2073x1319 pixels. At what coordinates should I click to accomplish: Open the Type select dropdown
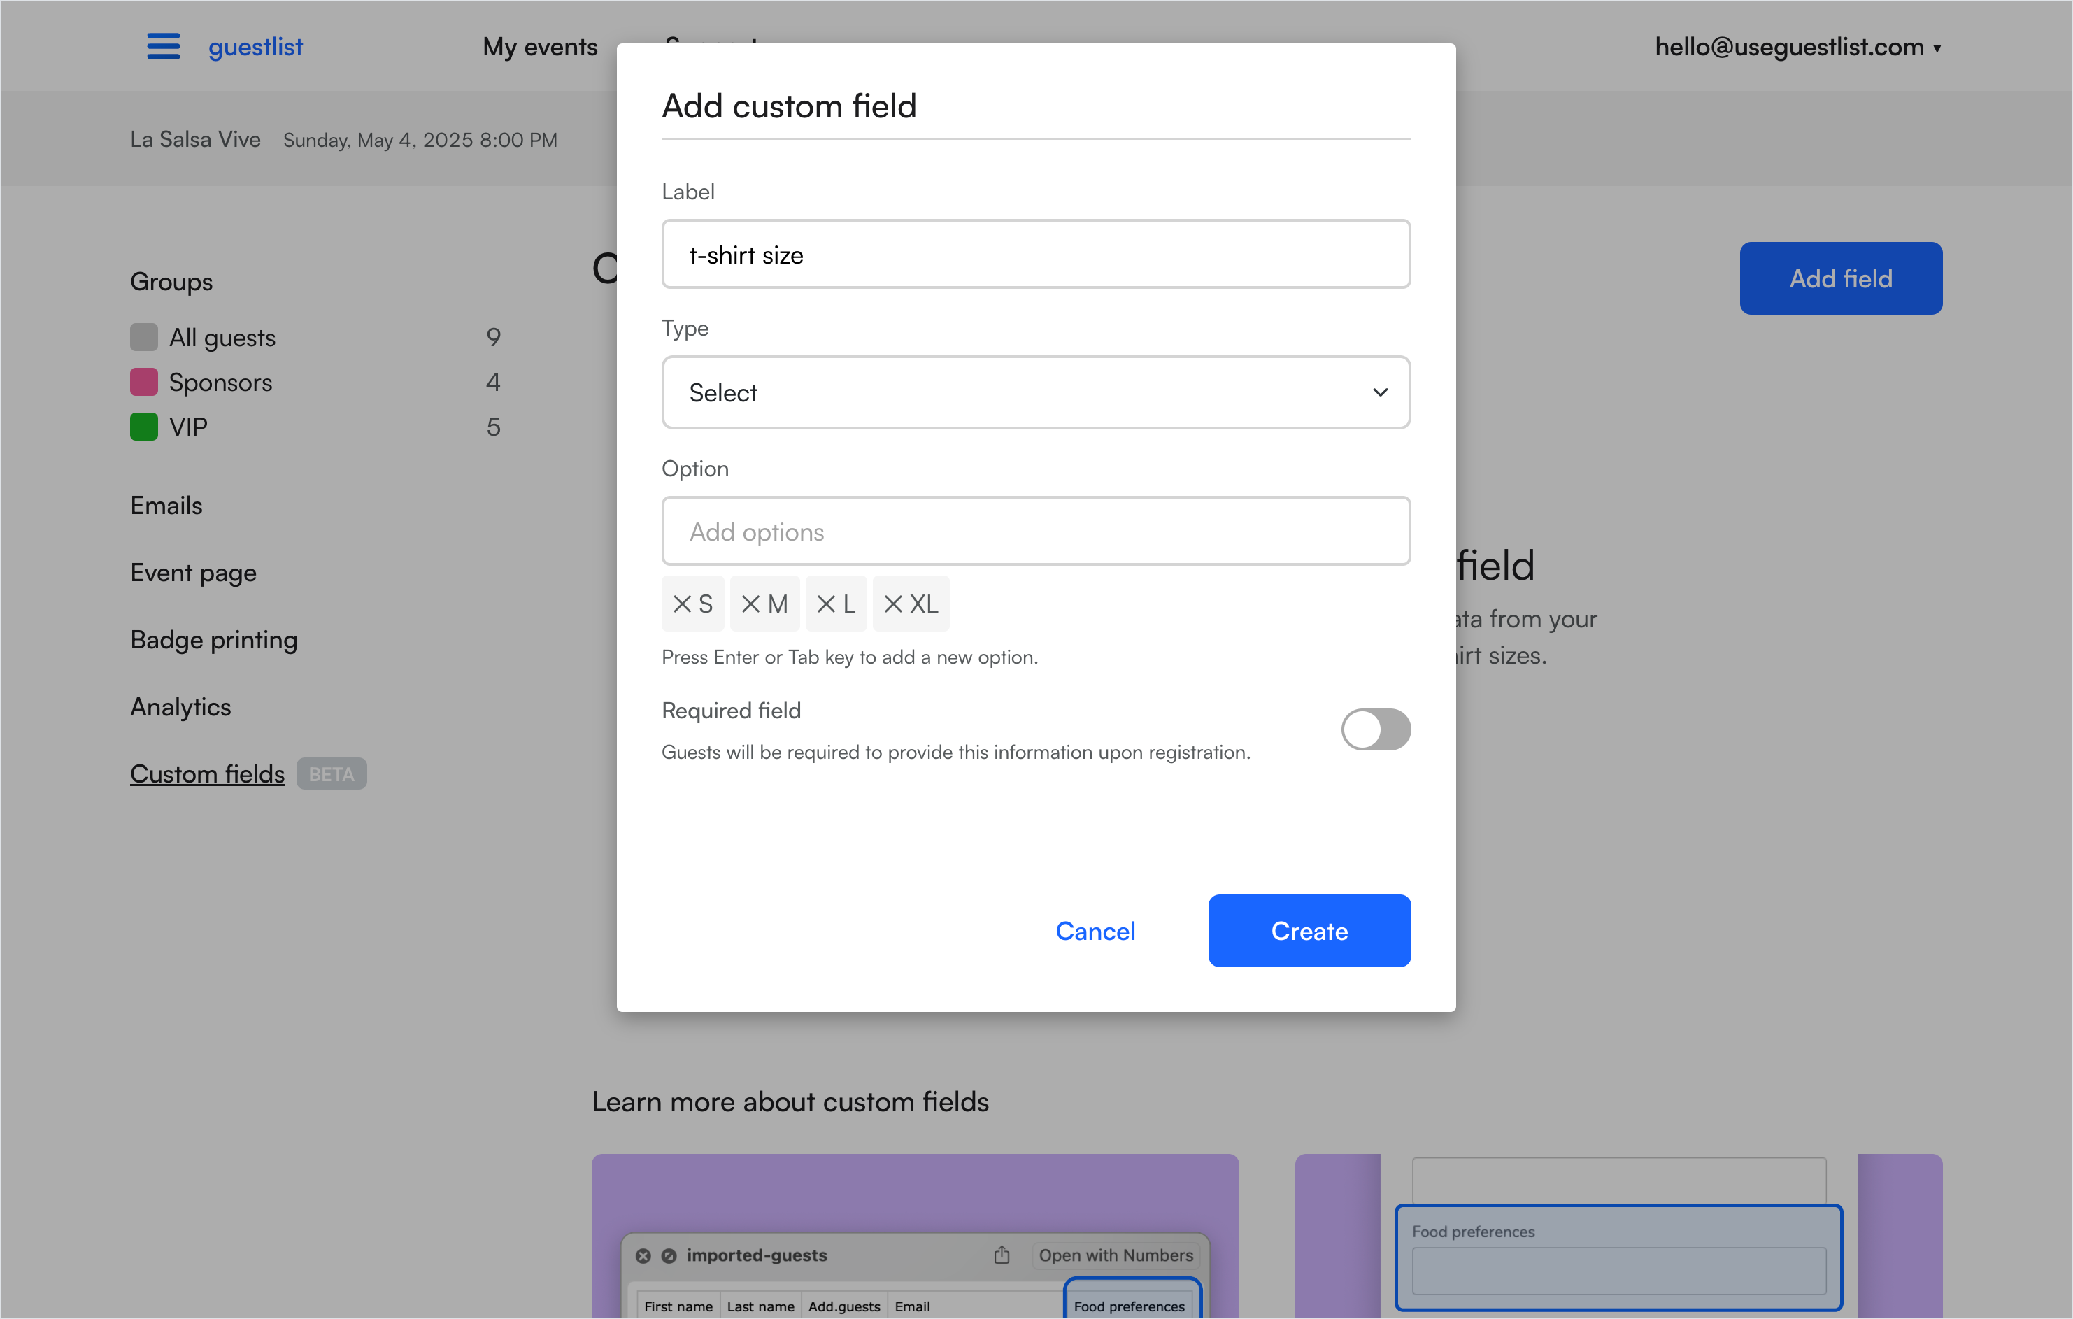point(1035,392)
